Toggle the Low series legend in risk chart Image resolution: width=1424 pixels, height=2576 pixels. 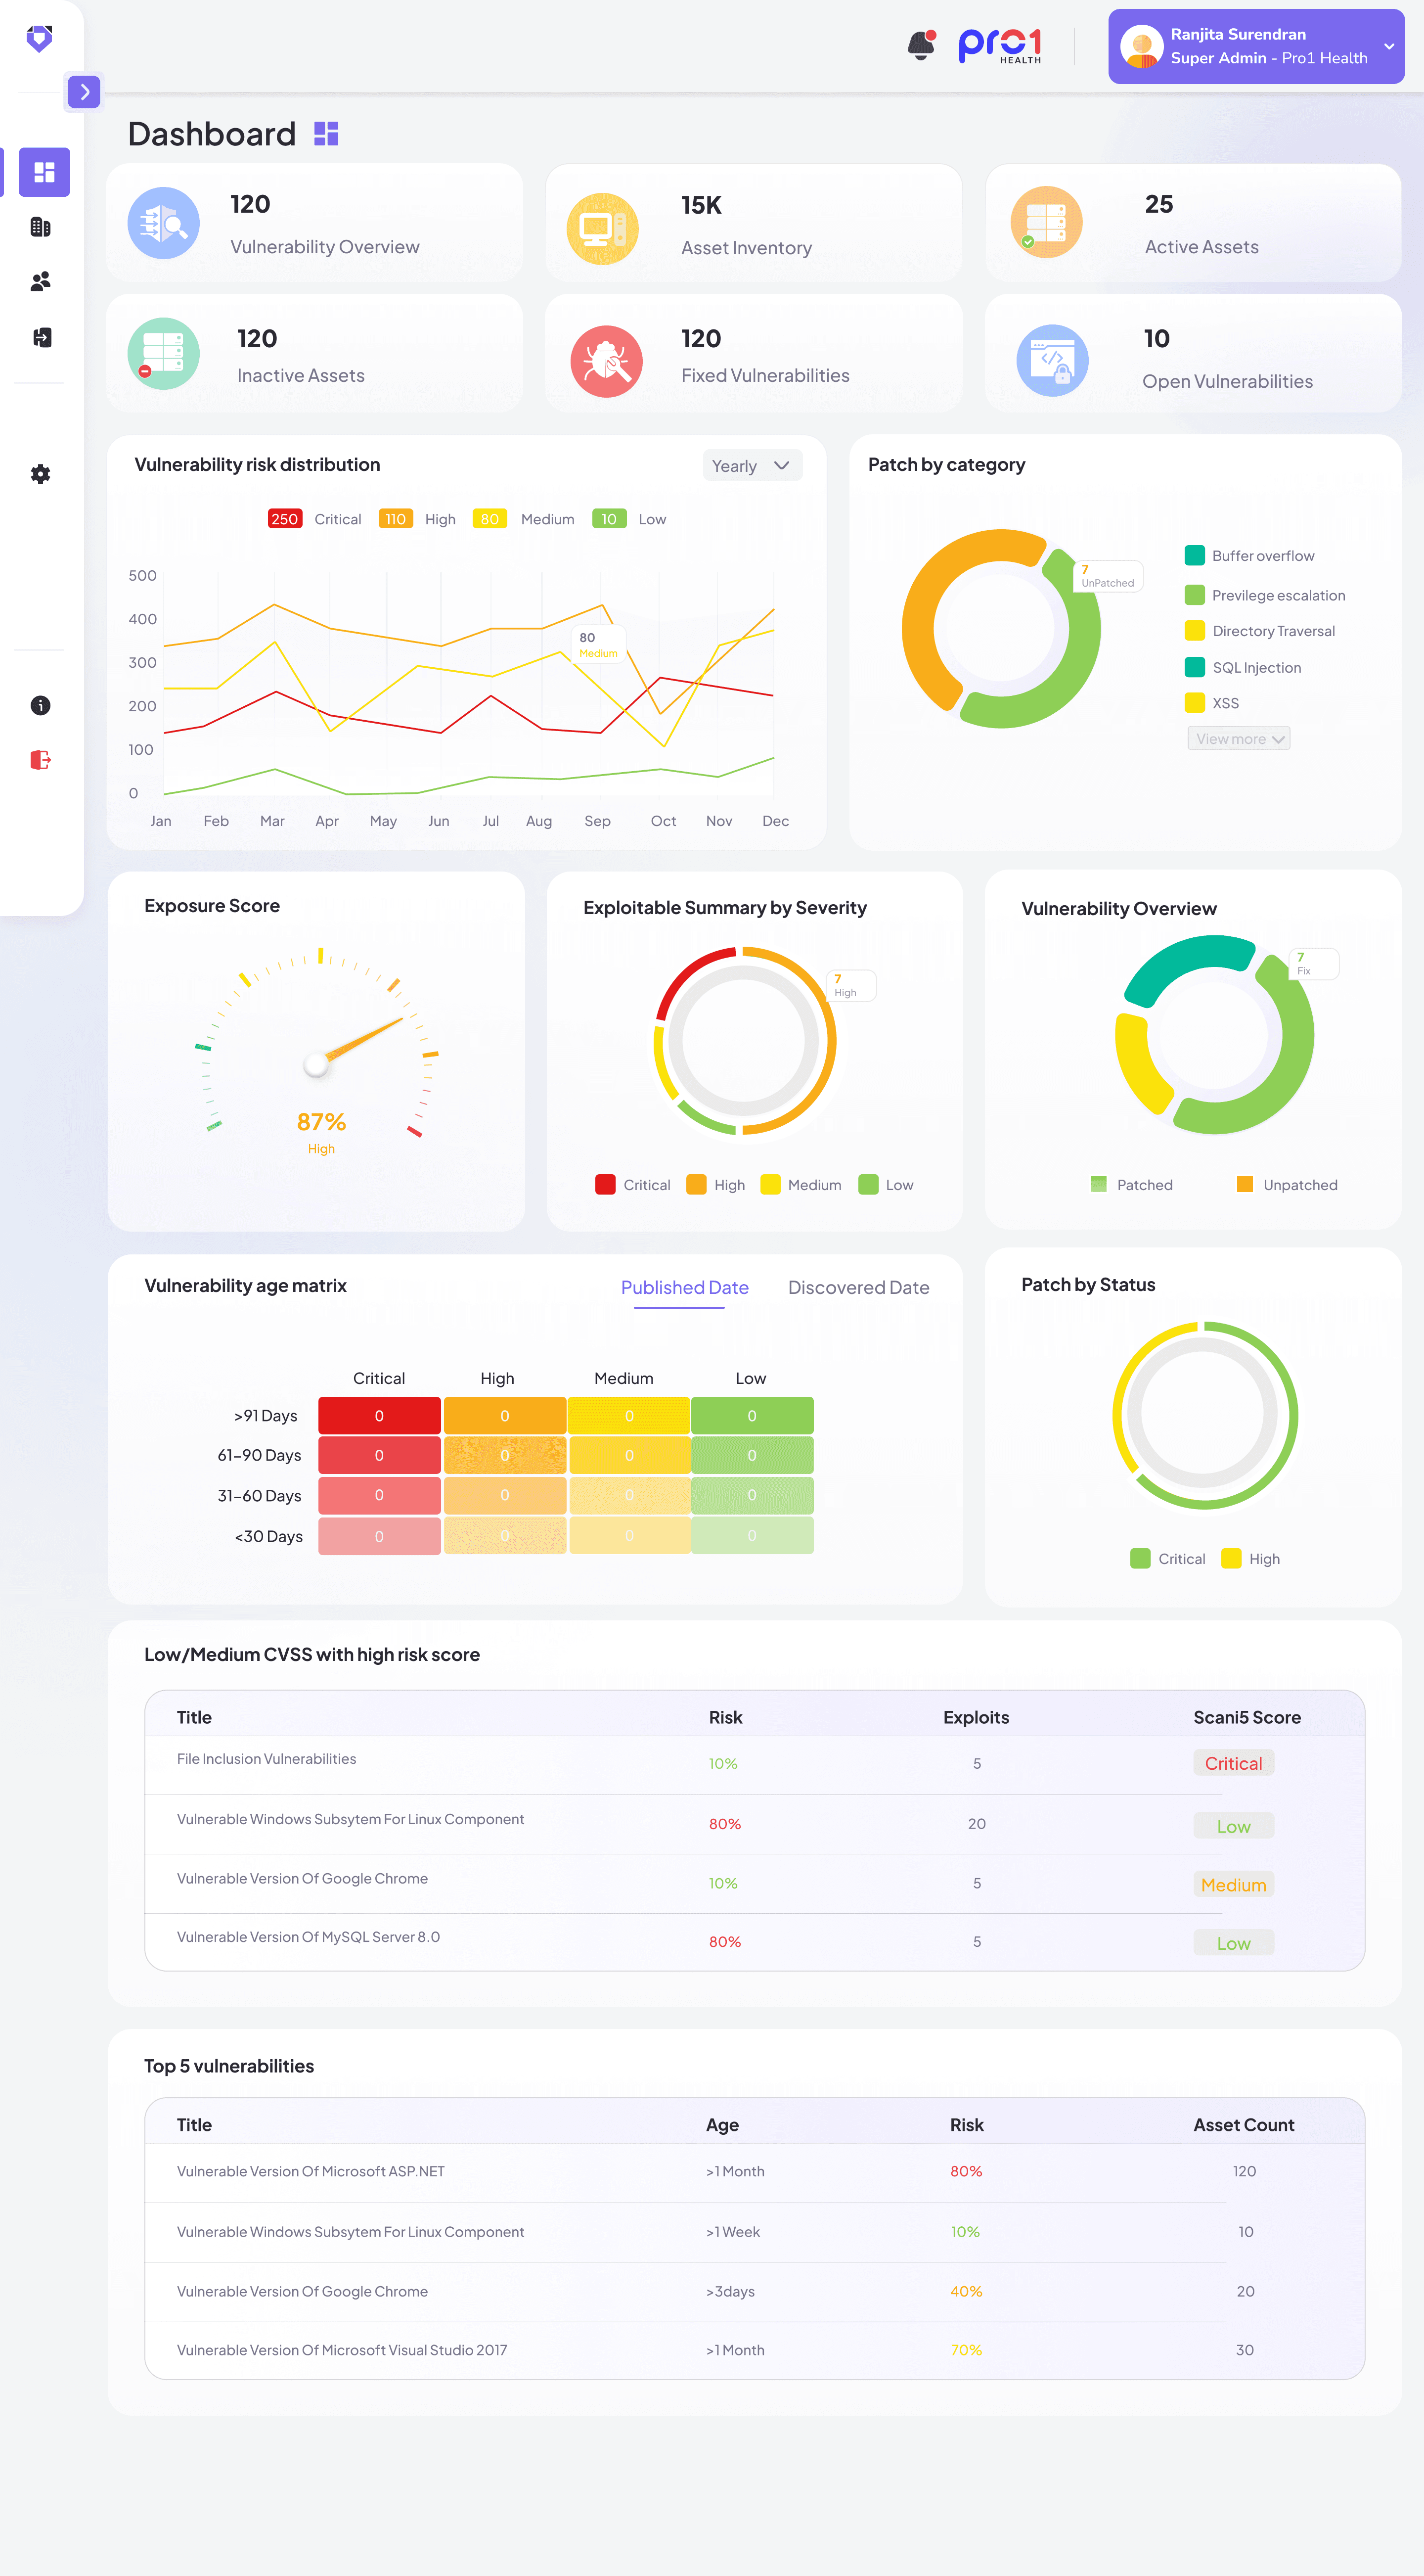[652, 520]
